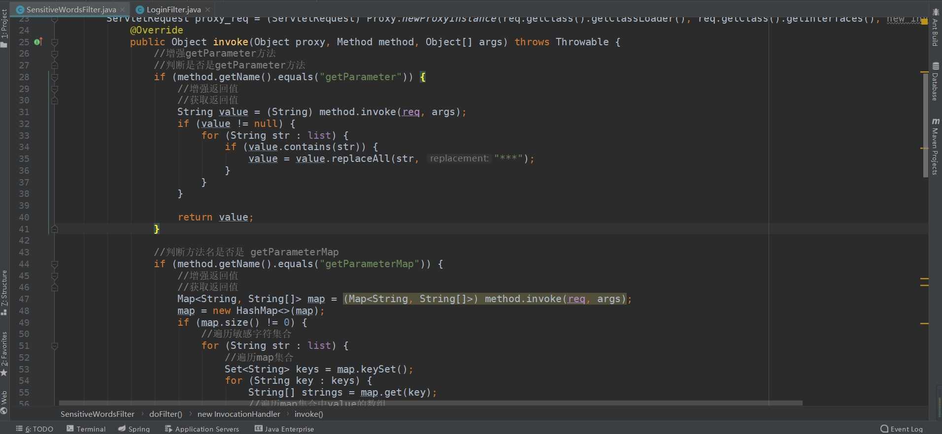Click 'String[] strings' declaration on line 55
942x434 pixels.
[296, 393]
